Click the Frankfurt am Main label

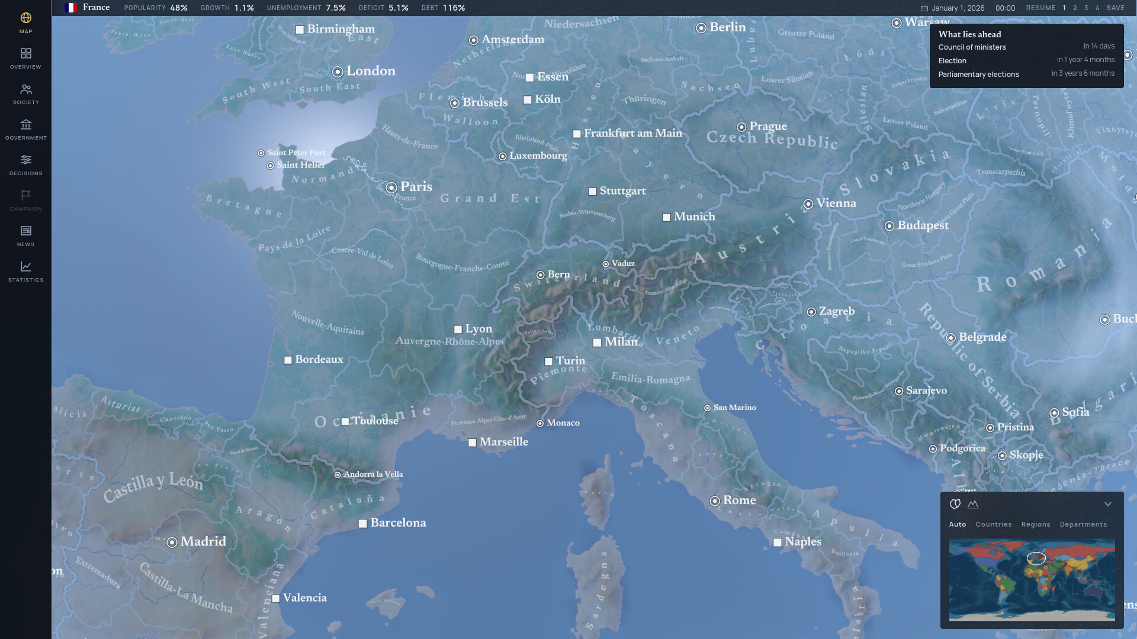633,133
